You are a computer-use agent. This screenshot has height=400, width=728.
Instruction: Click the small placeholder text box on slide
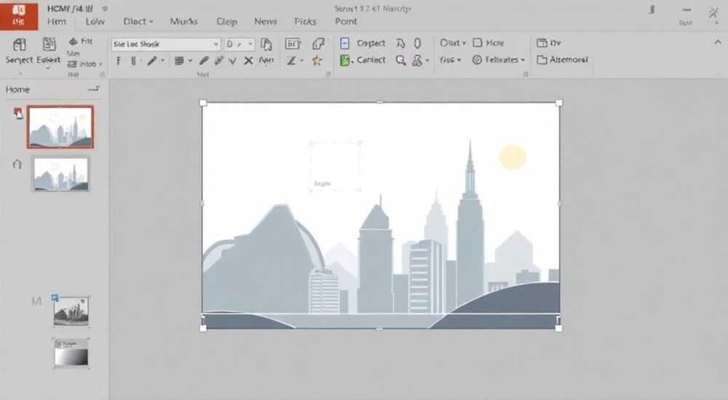point(335,166)
